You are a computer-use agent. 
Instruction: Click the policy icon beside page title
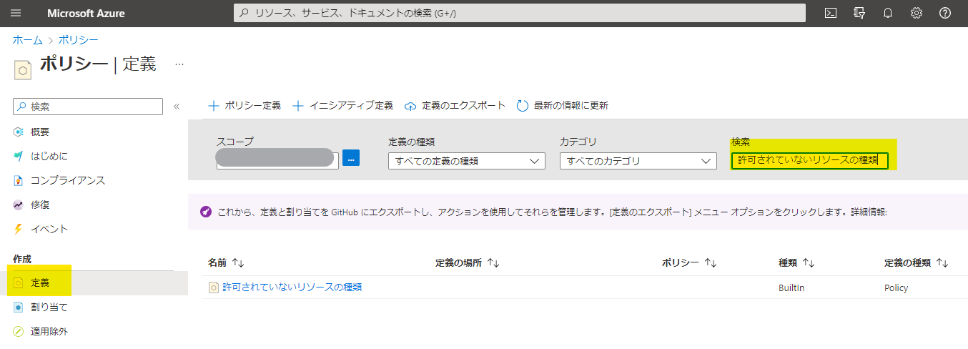[22, 69]
